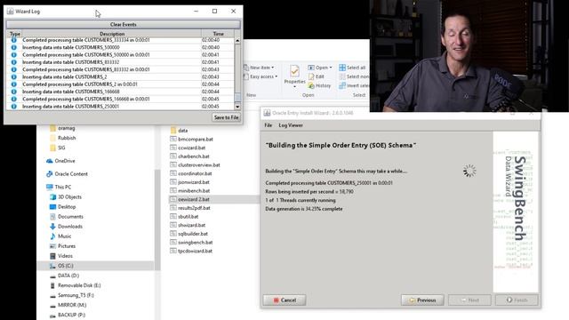Viewport: 569px width, 320px height.
Task: Open the Log Viewer menu
Action: (291, 125)
